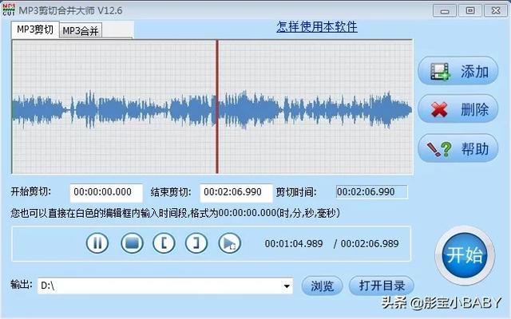Image resolution: width=511 pixels, height=319 pixels.
Task: Maximize the MP3剪切合并大师 window
Action: 470,10
